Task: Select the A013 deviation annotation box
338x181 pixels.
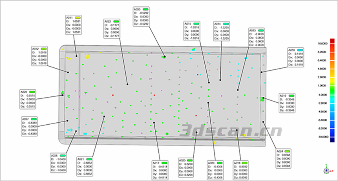Action: tap(257, 38)
